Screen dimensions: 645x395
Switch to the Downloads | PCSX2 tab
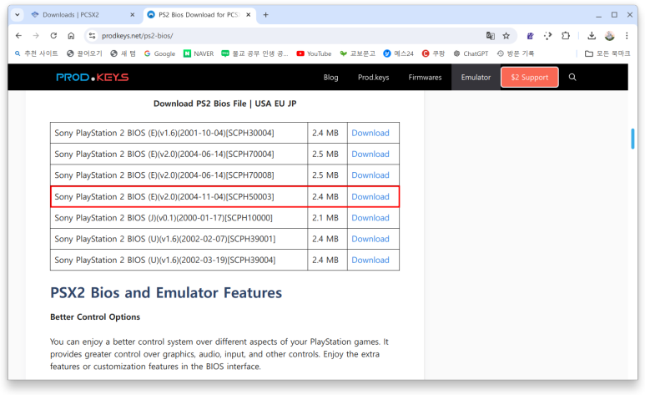tap(78, 15)
